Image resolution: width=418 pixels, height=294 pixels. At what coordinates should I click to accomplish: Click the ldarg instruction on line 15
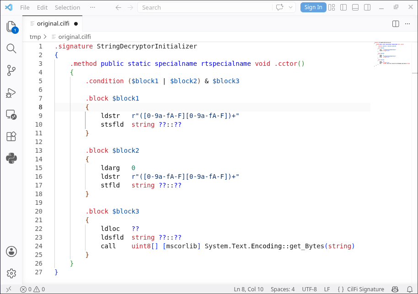110,168
